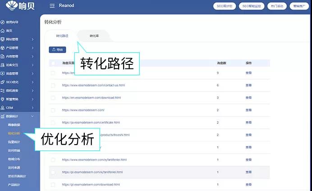Viewport: 312px width, 191px height.
Task: Expand the 智慧营销 menu chevron
Action: (x=32, y=99)
